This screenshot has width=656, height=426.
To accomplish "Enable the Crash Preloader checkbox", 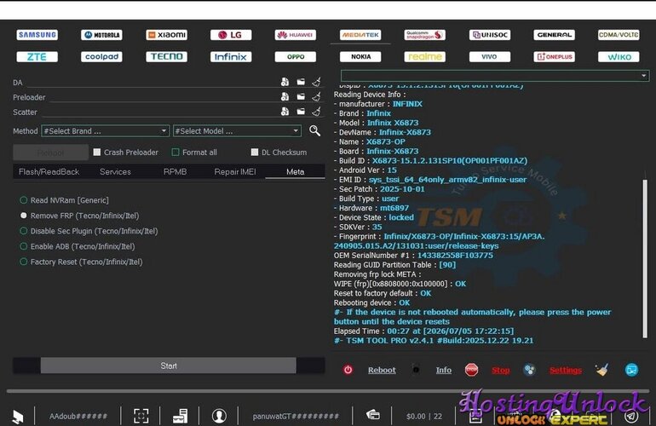I will tap(96, 153).
